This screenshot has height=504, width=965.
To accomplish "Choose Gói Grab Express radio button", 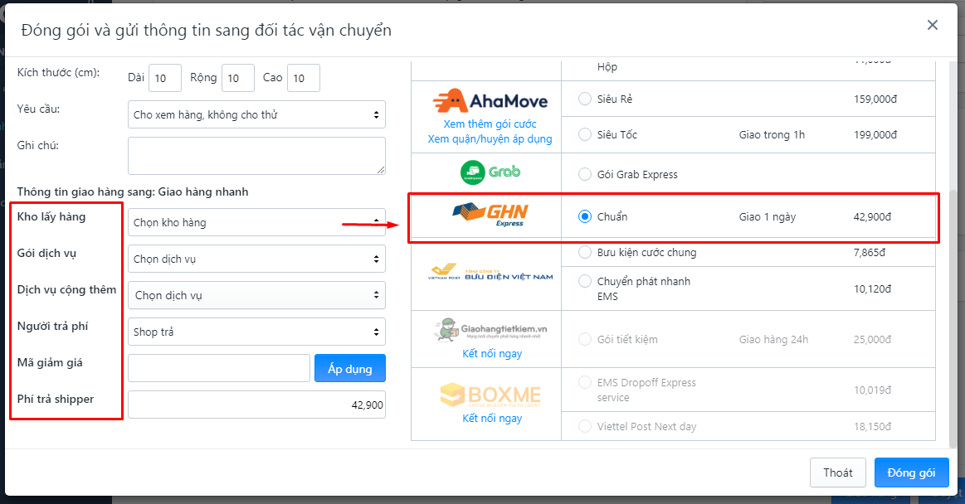I will coord(585,175).
